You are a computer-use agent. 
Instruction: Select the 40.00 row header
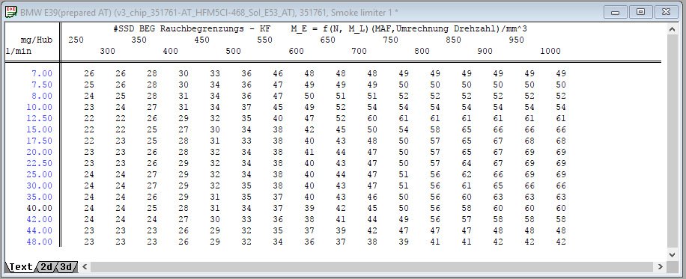click(39, 208)
